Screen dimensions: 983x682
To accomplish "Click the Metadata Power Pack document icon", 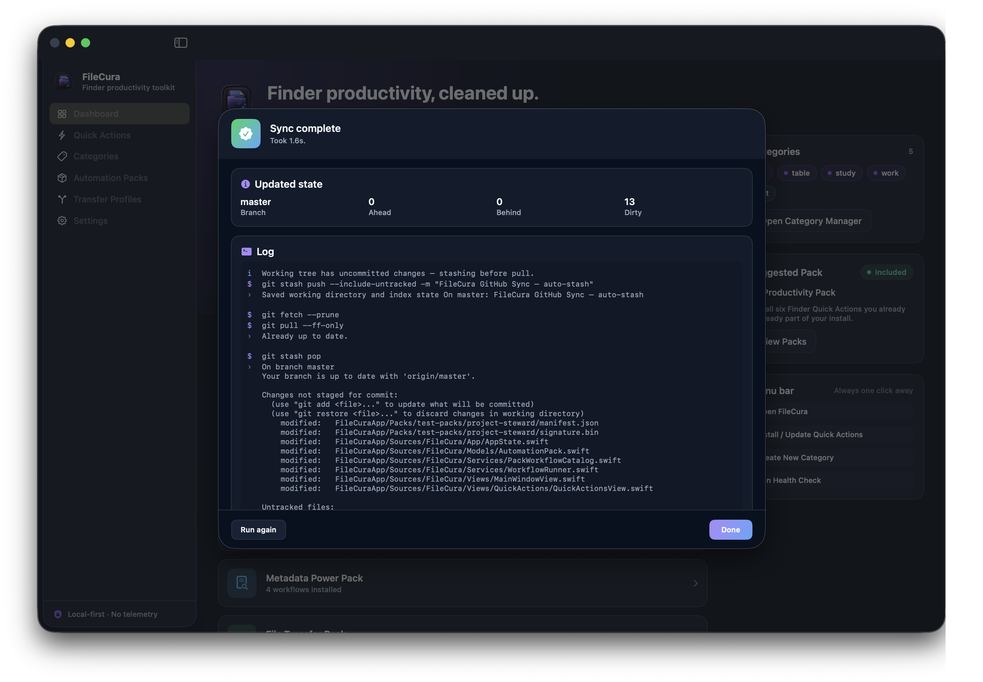I will click(242, 582).
